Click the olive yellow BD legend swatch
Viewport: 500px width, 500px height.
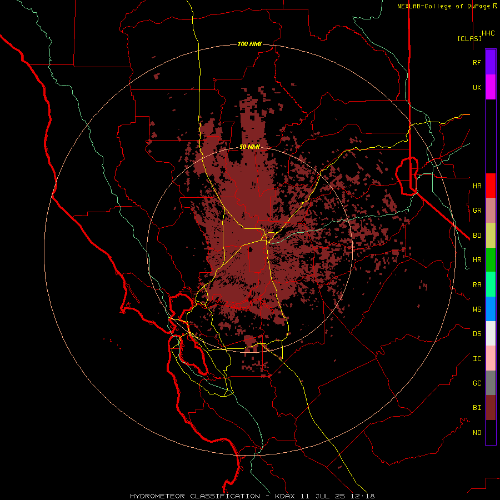(491, 235)
